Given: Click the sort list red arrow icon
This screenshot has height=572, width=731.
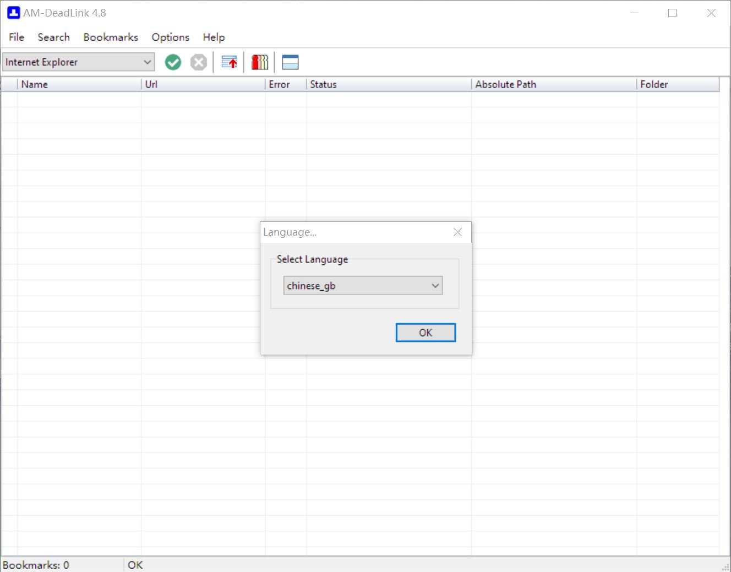Looking at the screenshot, I should click(229, 62).
